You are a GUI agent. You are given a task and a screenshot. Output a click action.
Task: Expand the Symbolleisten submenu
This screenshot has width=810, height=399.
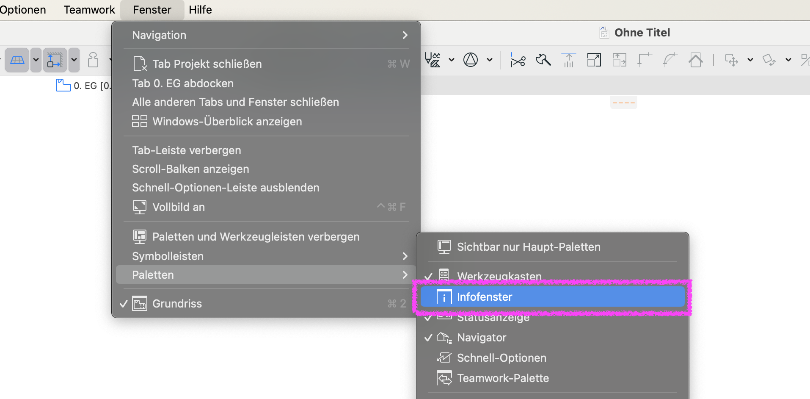pyautogui.click(x=266, y=256)
